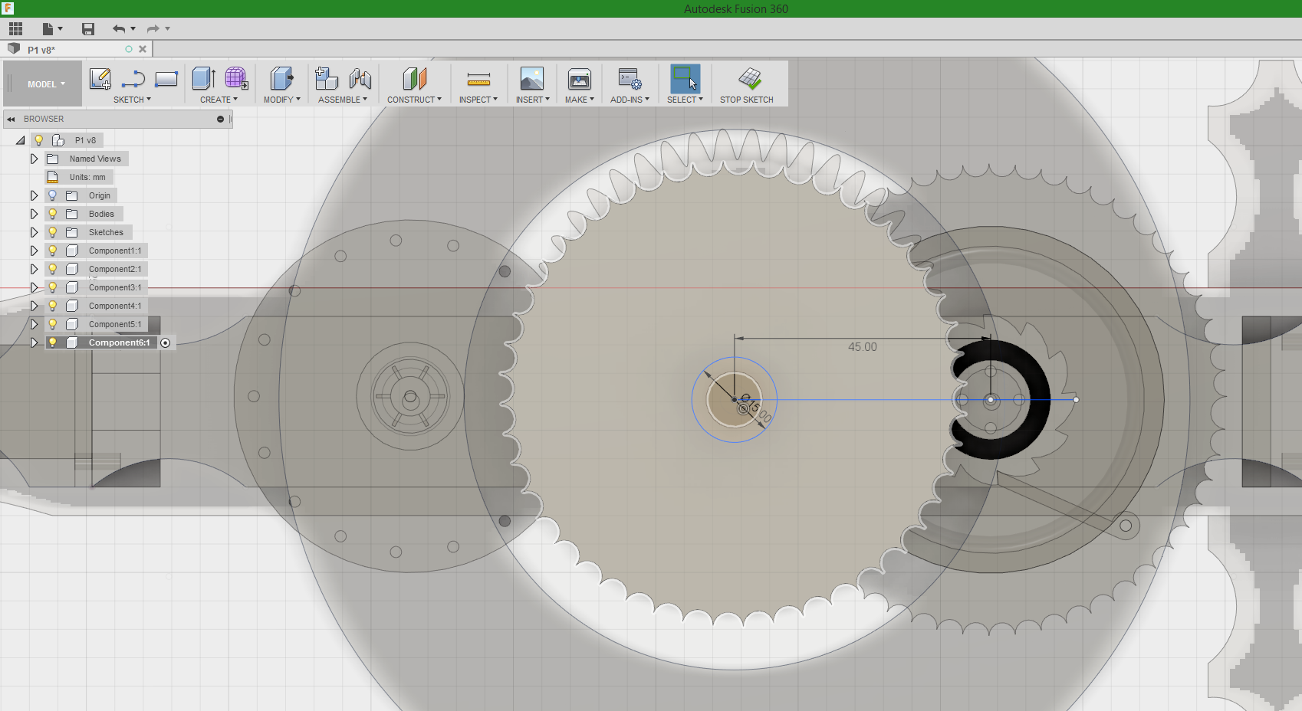Open the ADD-INS dropdown menu

(630, 100)
